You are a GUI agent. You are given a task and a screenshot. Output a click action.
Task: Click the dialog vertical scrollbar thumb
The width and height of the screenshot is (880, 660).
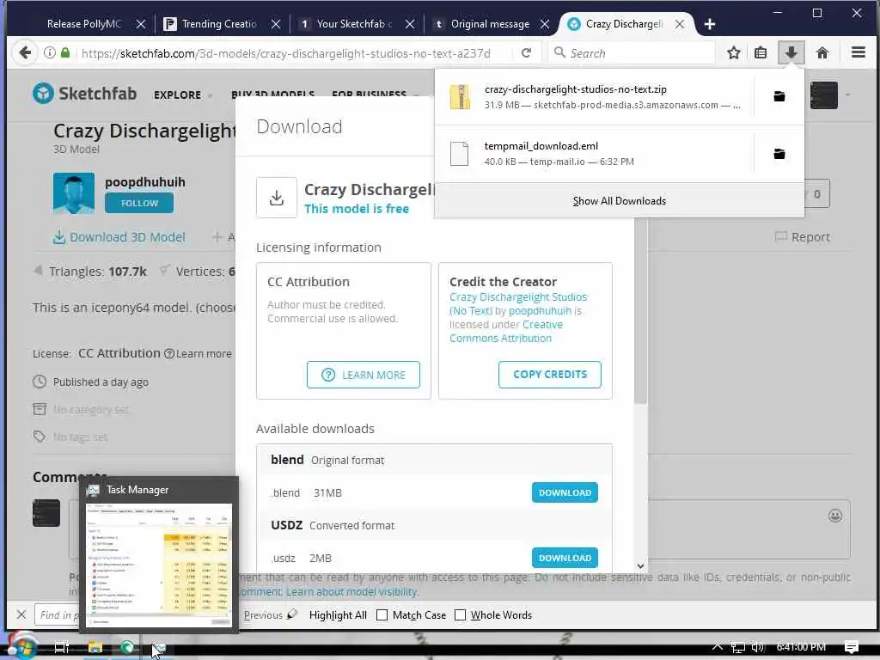click(x=640, y=311)
